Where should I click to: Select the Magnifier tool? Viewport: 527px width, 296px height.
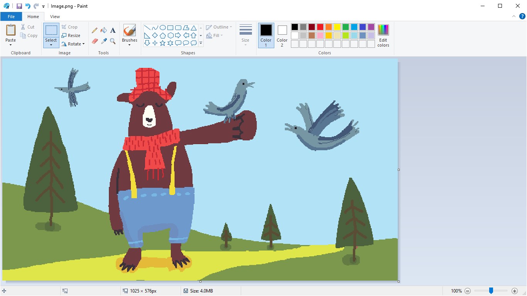113,41
